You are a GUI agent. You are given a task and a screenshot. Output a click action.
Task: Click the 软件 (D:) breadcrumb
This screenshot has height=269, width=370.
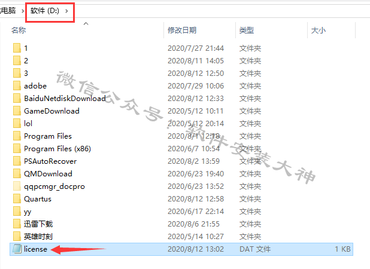44,11
